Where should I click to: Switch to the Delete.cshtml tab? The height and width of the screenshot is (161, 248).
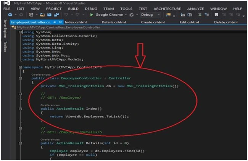226,22
